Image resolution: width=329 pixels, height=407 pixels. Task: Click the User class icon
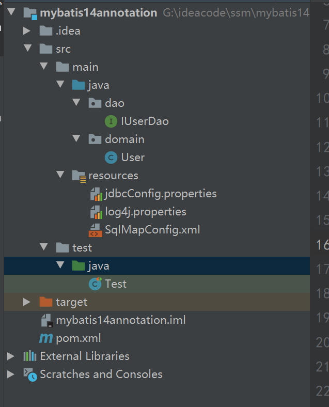[x=111, y=158]
